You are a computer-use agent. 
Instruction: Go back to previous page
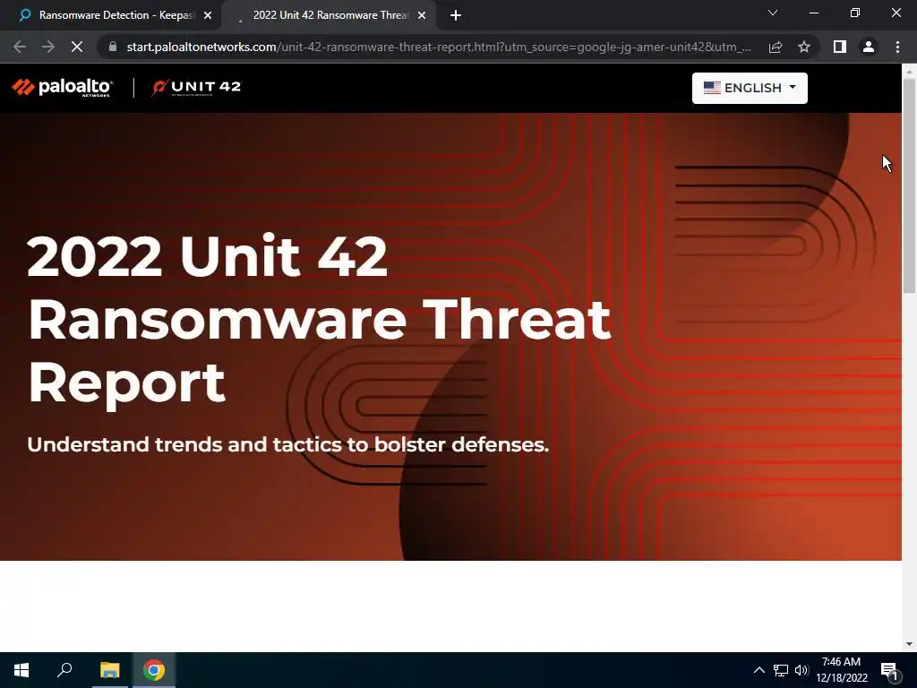[x=20, y=47]
